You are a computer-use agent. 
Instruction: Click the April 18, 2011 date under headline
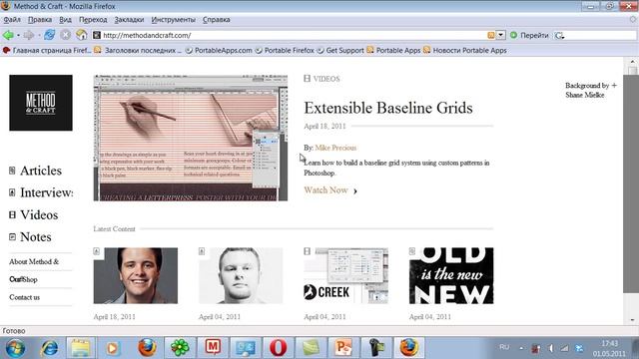pos(324,127)
